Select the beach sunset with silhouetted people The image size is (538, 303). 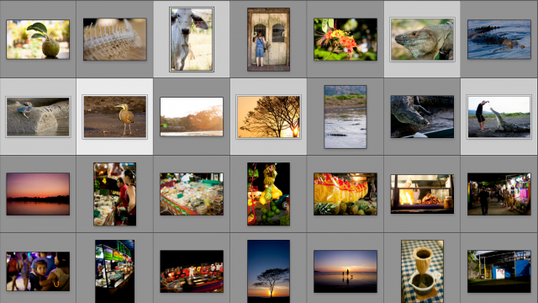pos(345,271)
